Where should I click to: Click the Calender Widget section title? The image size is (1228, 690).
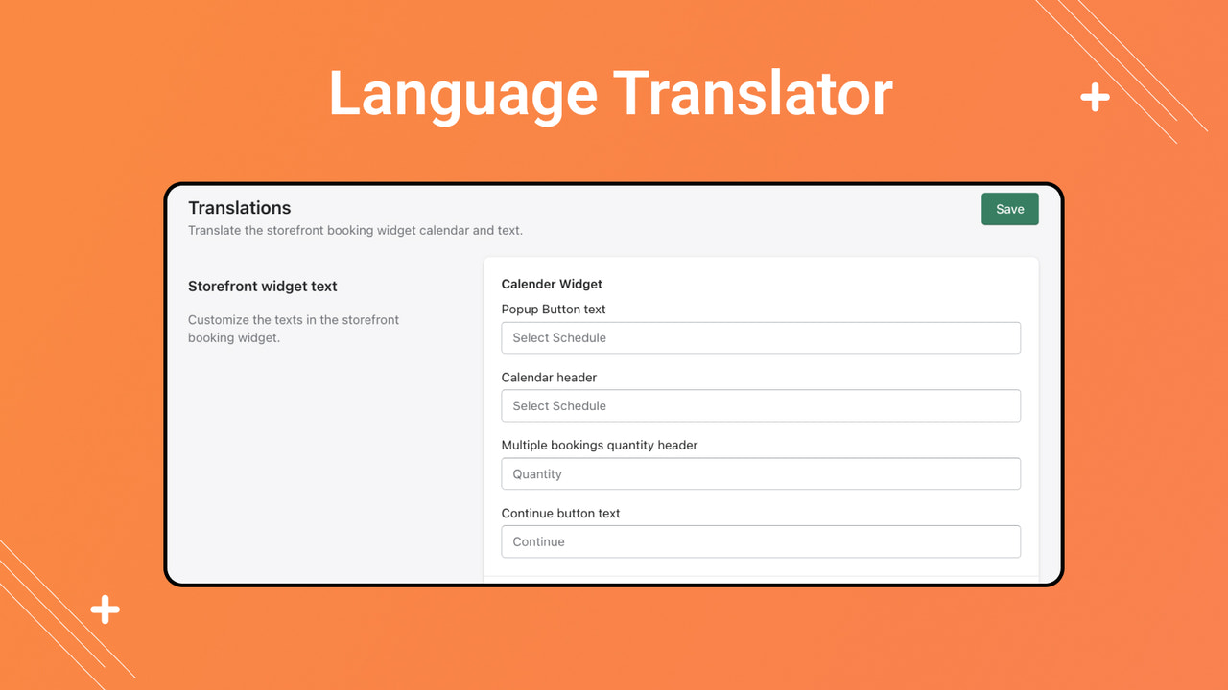coord(552,284)
